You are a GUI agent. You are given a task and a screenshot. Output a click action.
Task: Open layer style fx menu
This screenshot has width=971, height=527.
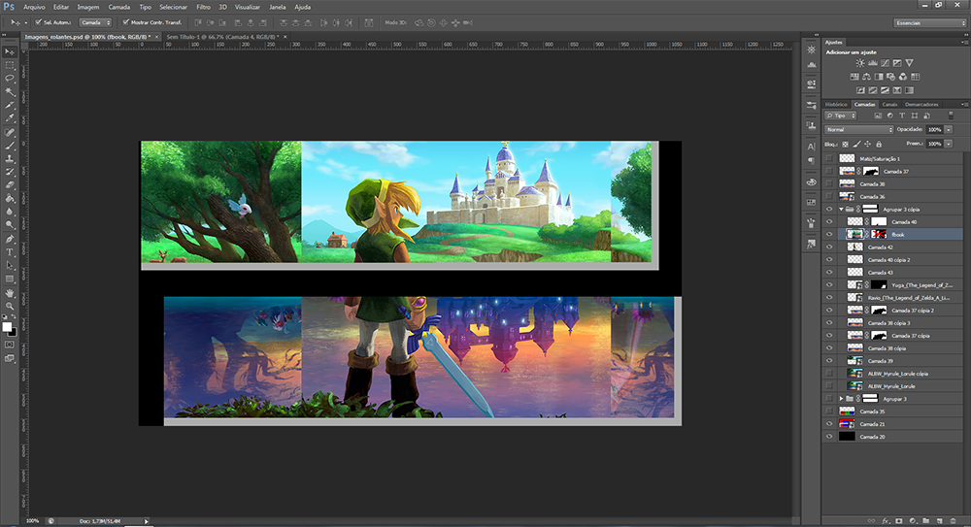click(x=886, y=521)
